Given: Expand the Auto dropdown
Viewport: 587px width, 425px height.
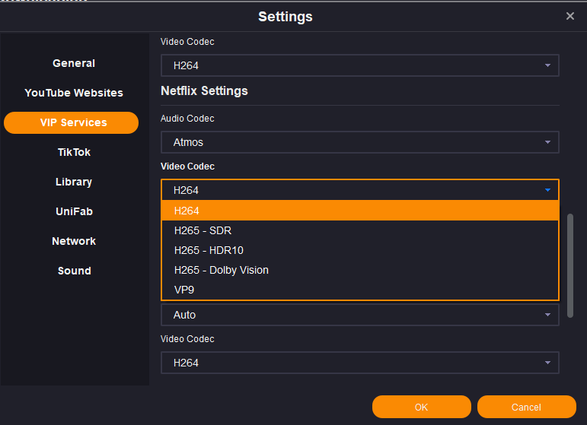Looking at the screenshot, I should (x=359, y=315).
